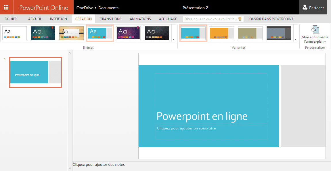Choose the dark gray variant thumbnail
The width and height of the screenshot is (331, 171).
click(x=279, y=33)
